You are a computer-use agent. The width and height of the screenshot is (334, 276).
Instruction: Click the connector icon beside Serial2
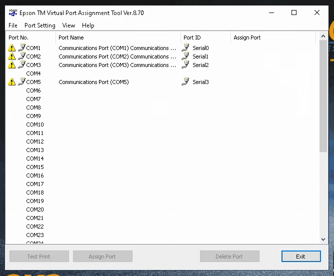coord(185,64)
